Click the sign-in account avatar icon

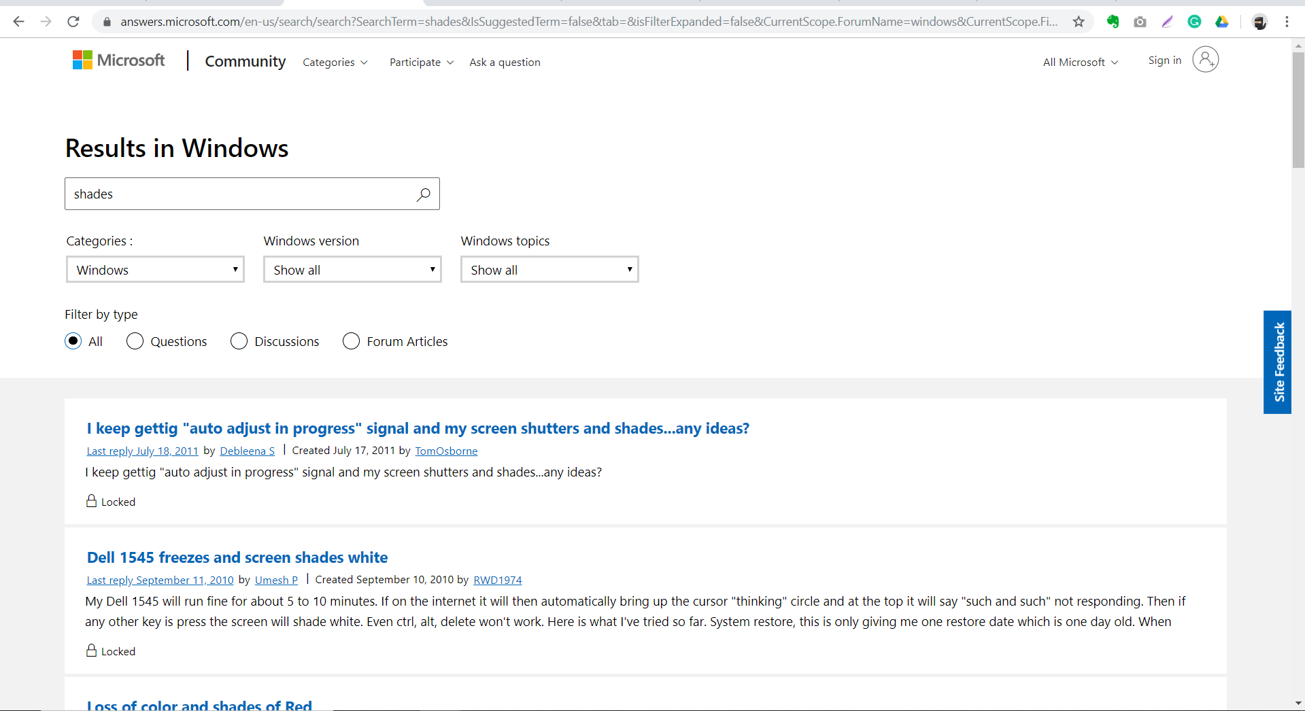click(x=1205, y=60)
